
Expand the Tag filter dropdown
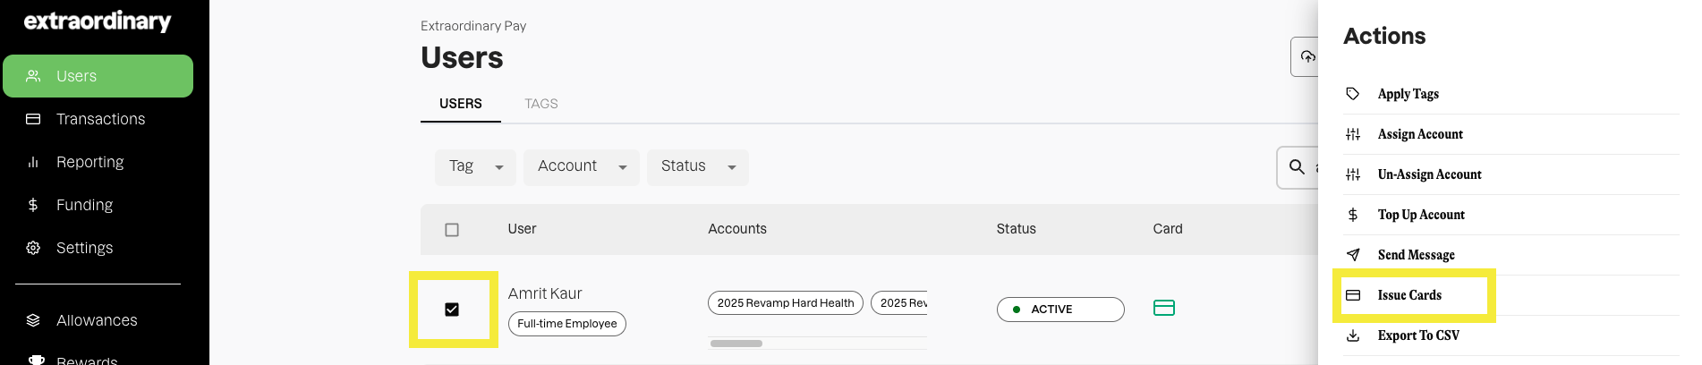pos(475,167)
